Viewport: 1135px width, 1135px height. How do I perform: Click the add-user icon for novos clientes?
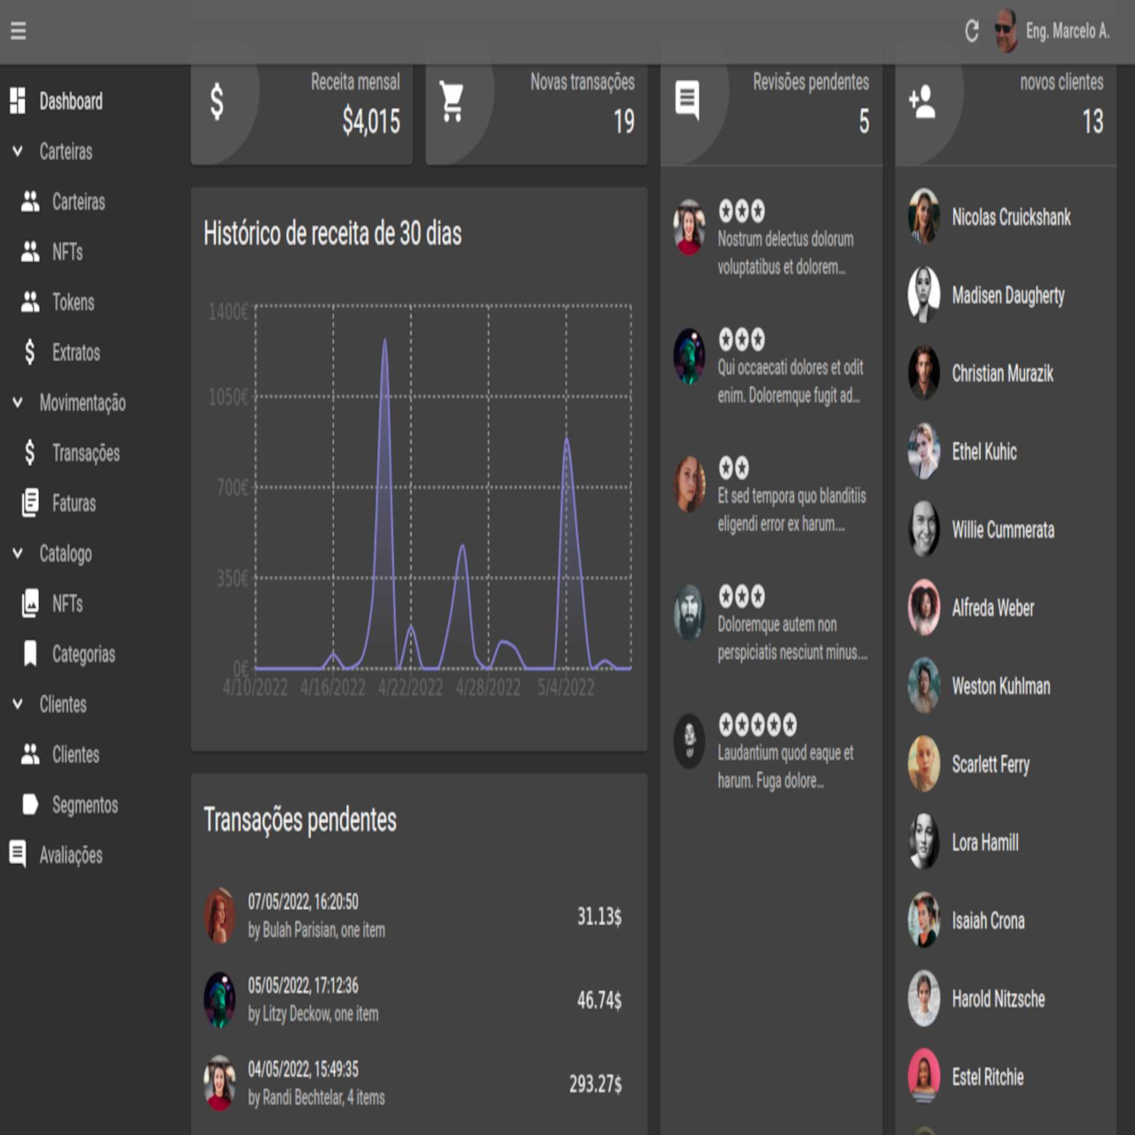[x=922, y=102]
